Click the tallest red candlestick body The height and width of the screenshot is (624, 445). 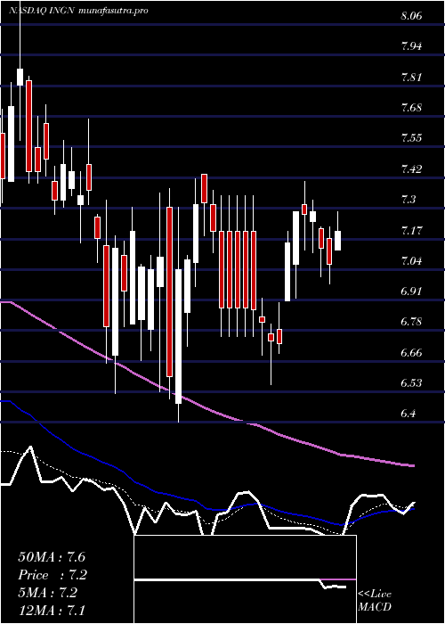click(170, 291)
